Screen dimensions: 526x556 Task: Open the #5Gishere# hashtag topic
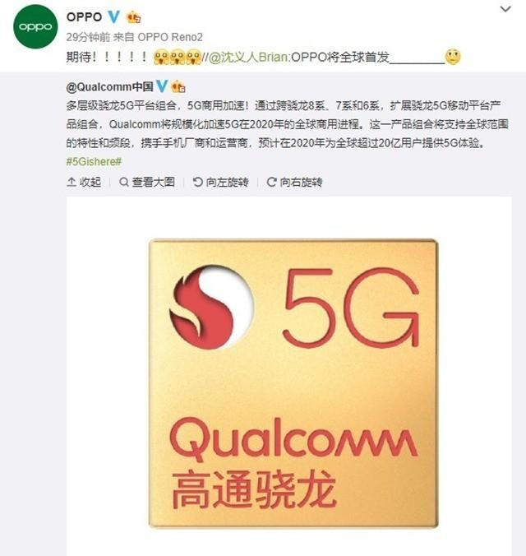(x=94, y=162)
